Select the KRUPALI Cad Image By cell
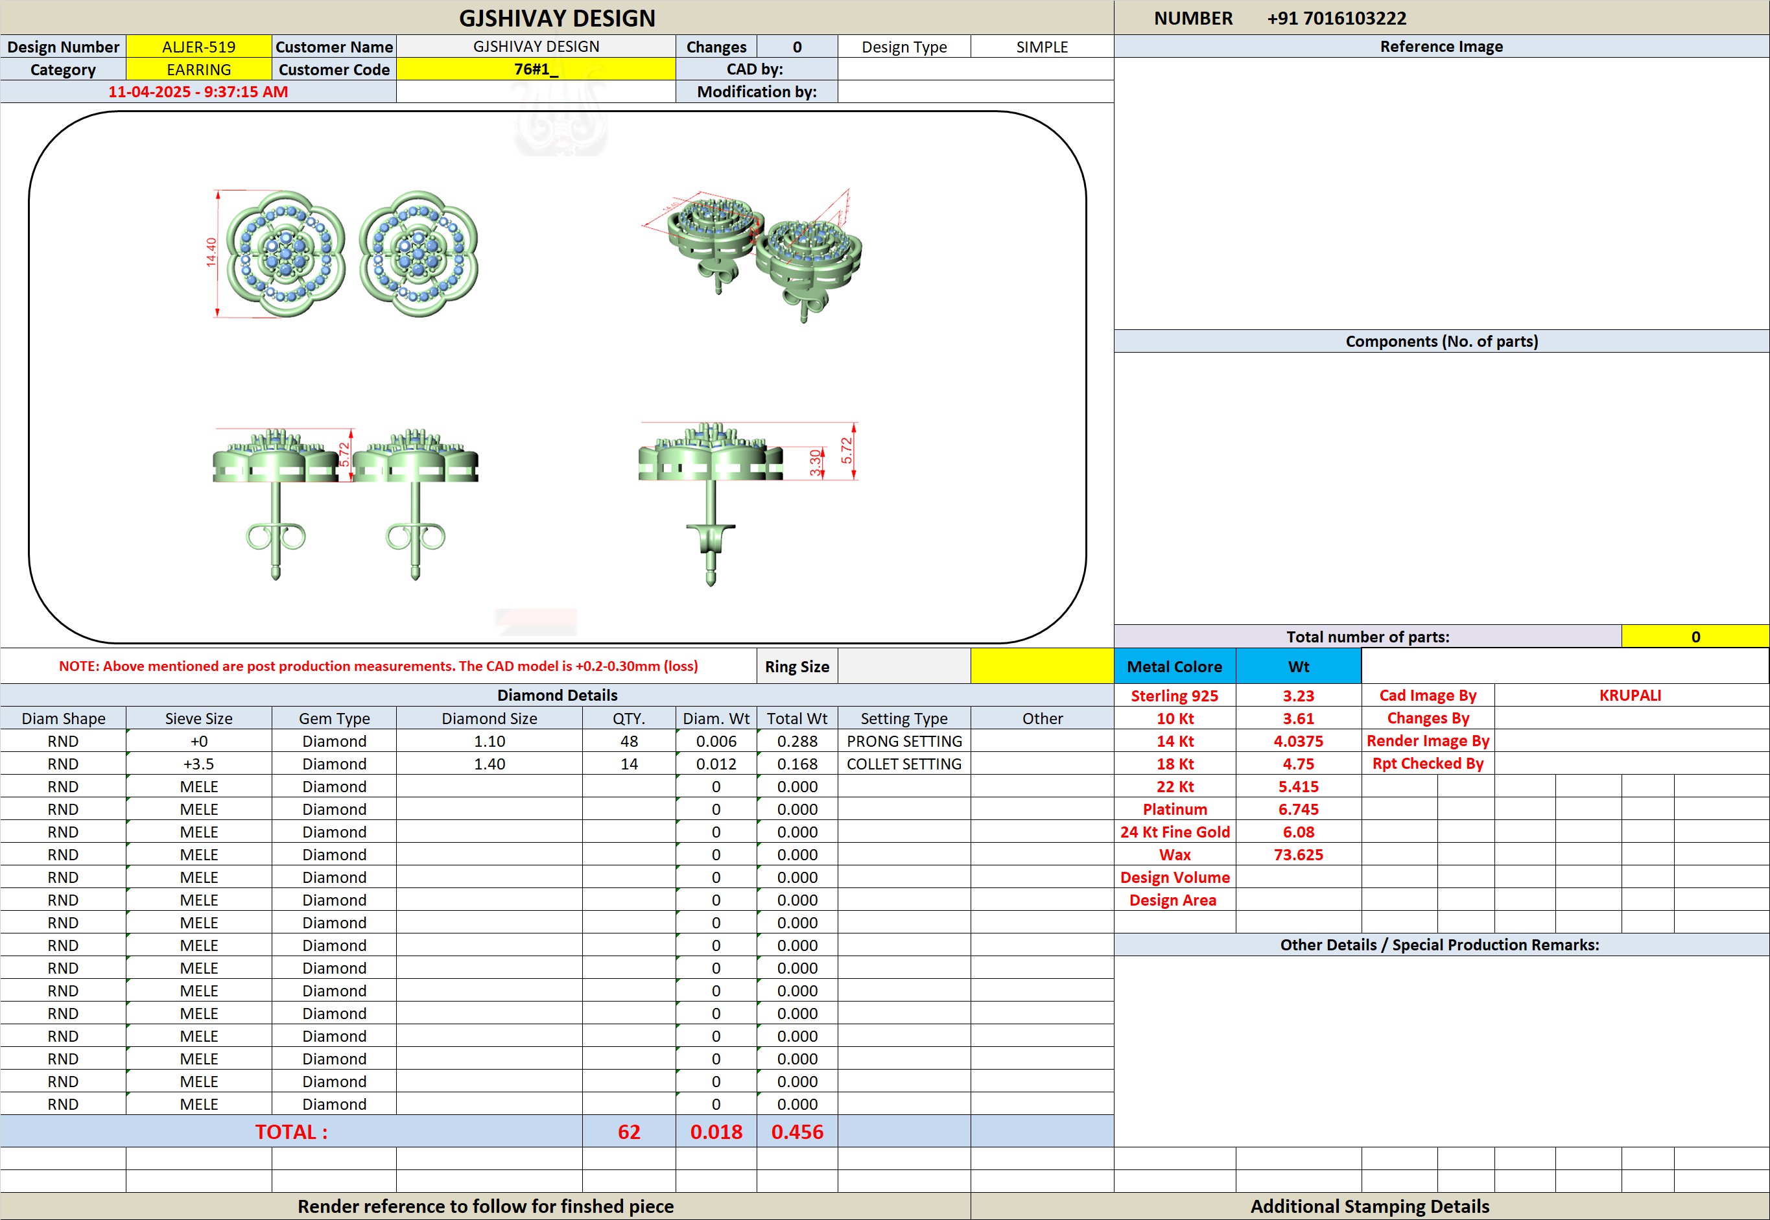1770x1220 pixels. [x=1631, y=695]
